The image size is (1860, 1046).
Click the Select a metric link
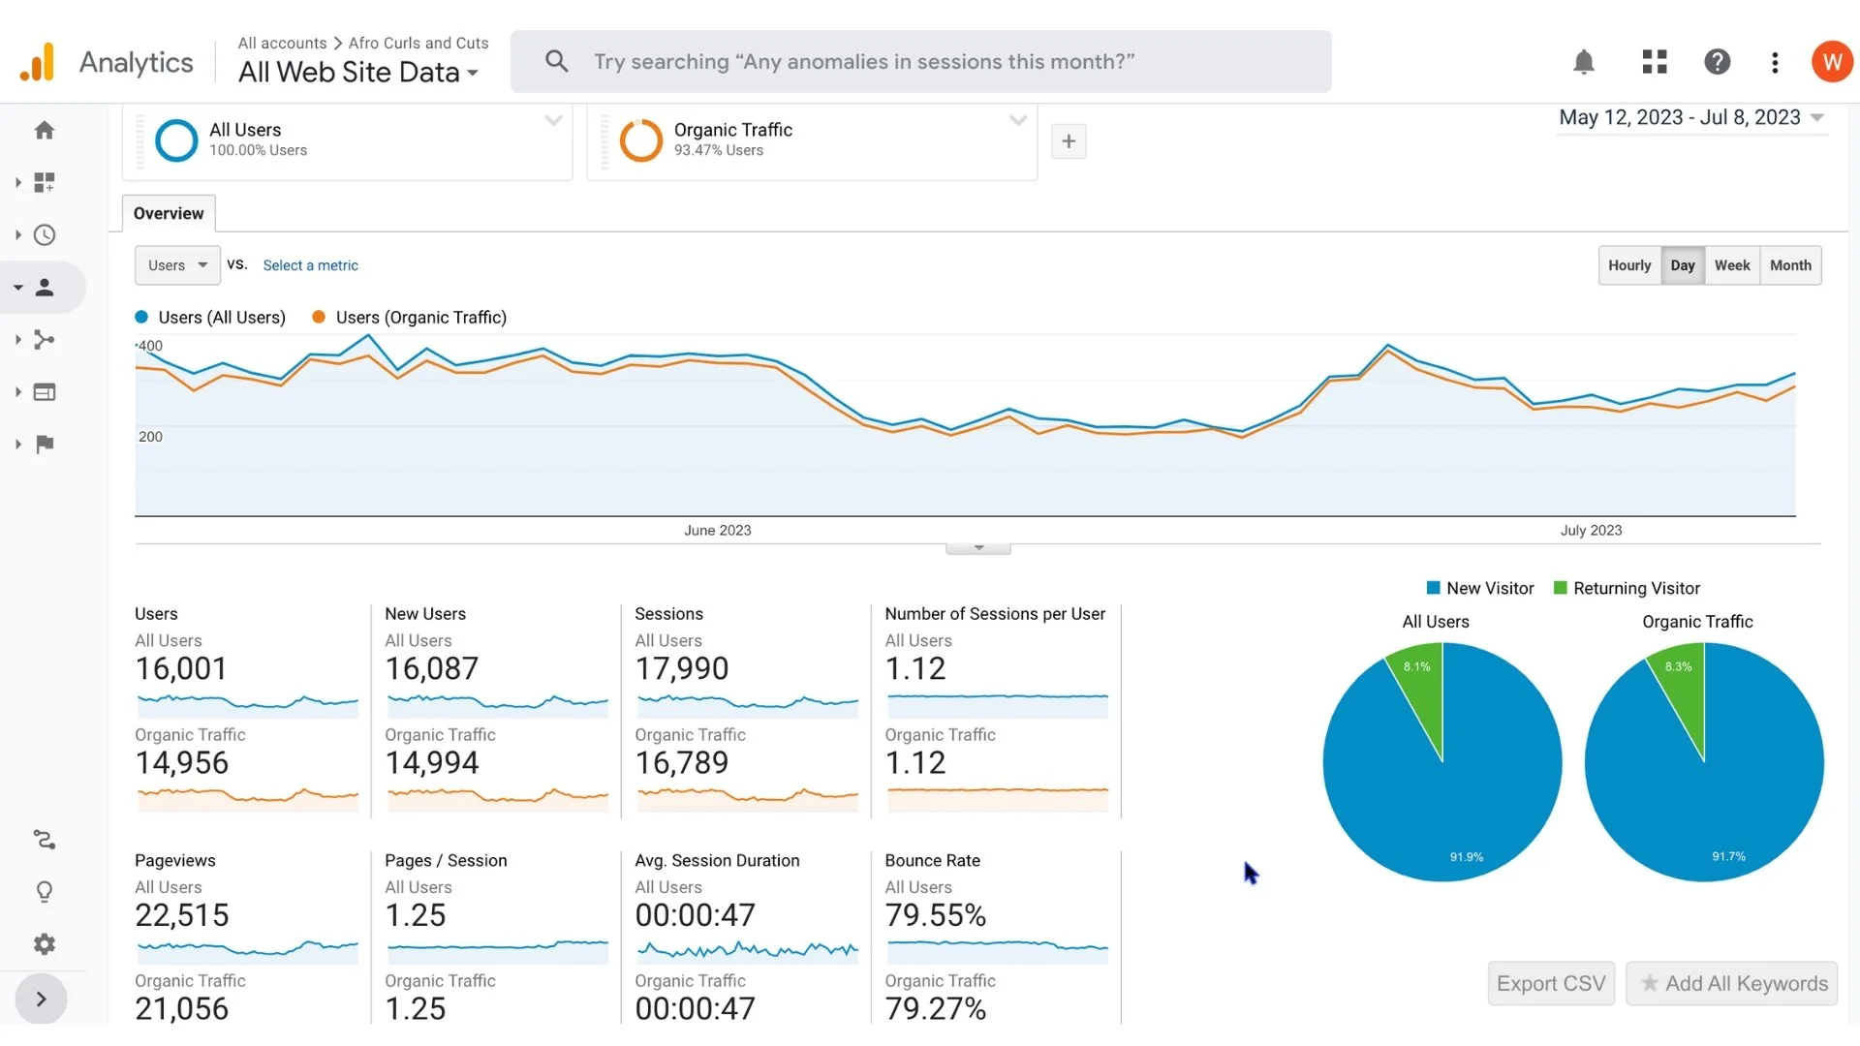310,265
